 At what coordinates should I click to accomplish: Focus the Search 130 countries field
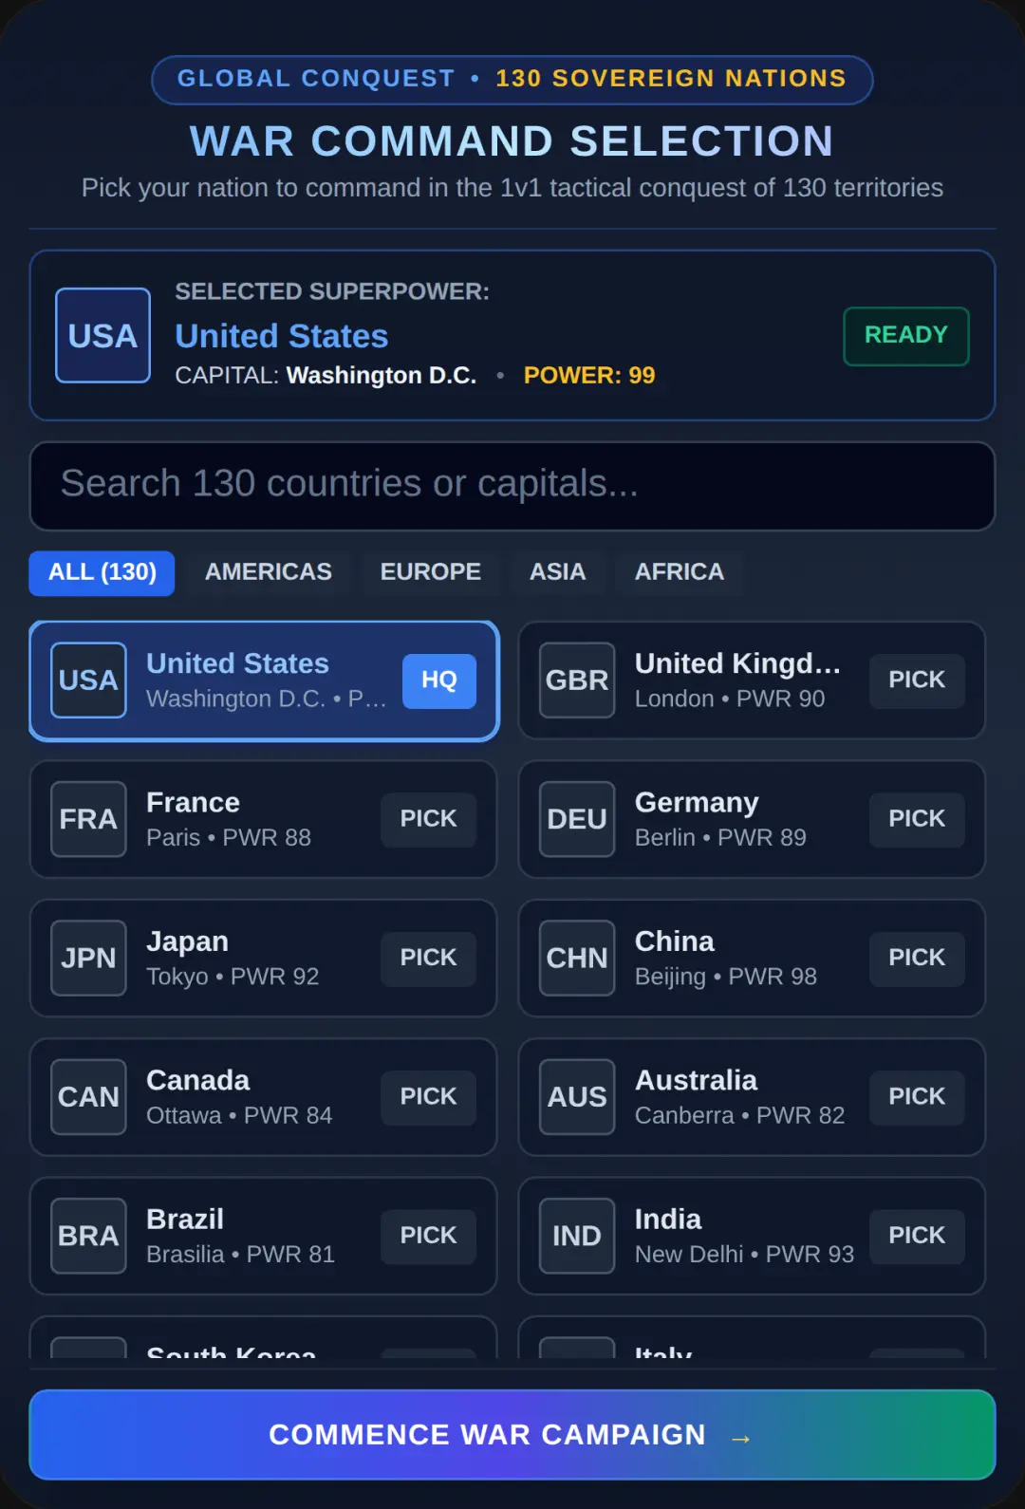point(512,485)
